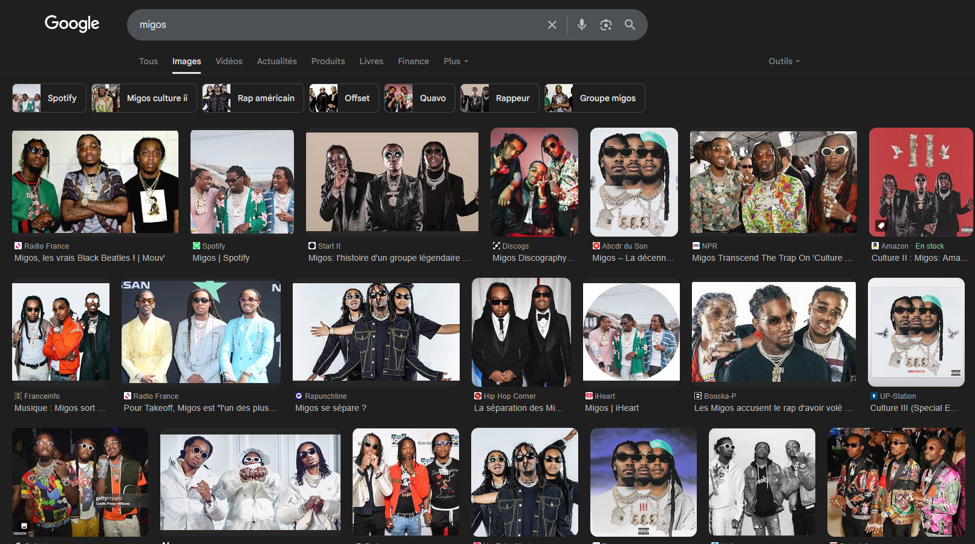The width and height of the screenshot is (975, 544).
Task: Open the Actualités tab
Action: tap(276, 61)
